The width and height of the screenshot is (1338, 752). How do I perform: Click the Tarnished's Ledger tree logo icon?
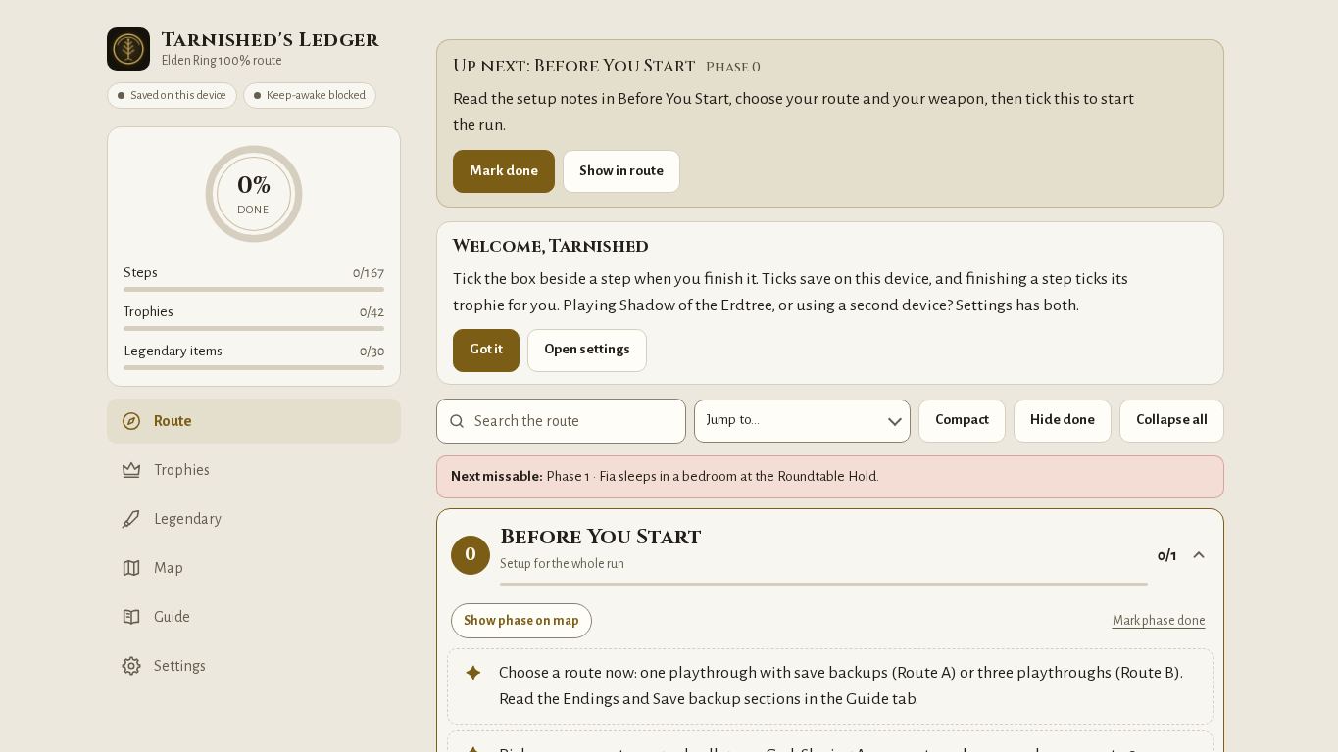[128, 49]
